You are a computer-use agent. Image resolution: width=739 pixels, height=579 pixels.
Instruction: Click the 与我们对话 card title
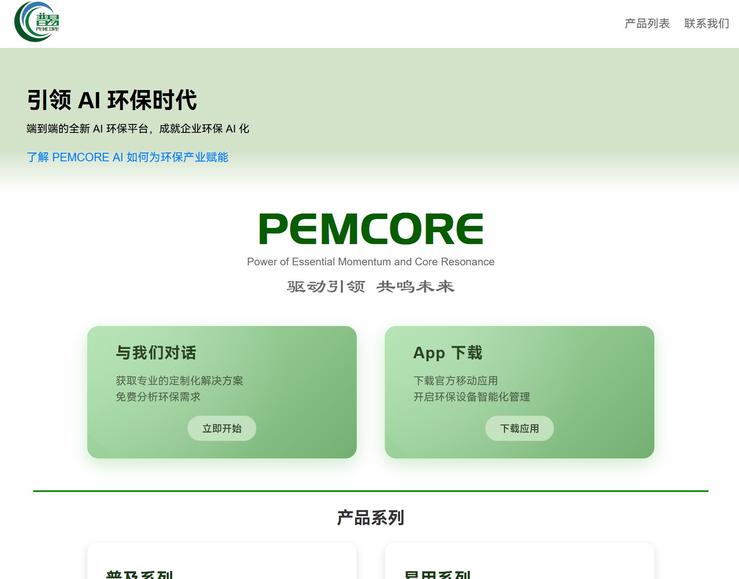(156, 353)
